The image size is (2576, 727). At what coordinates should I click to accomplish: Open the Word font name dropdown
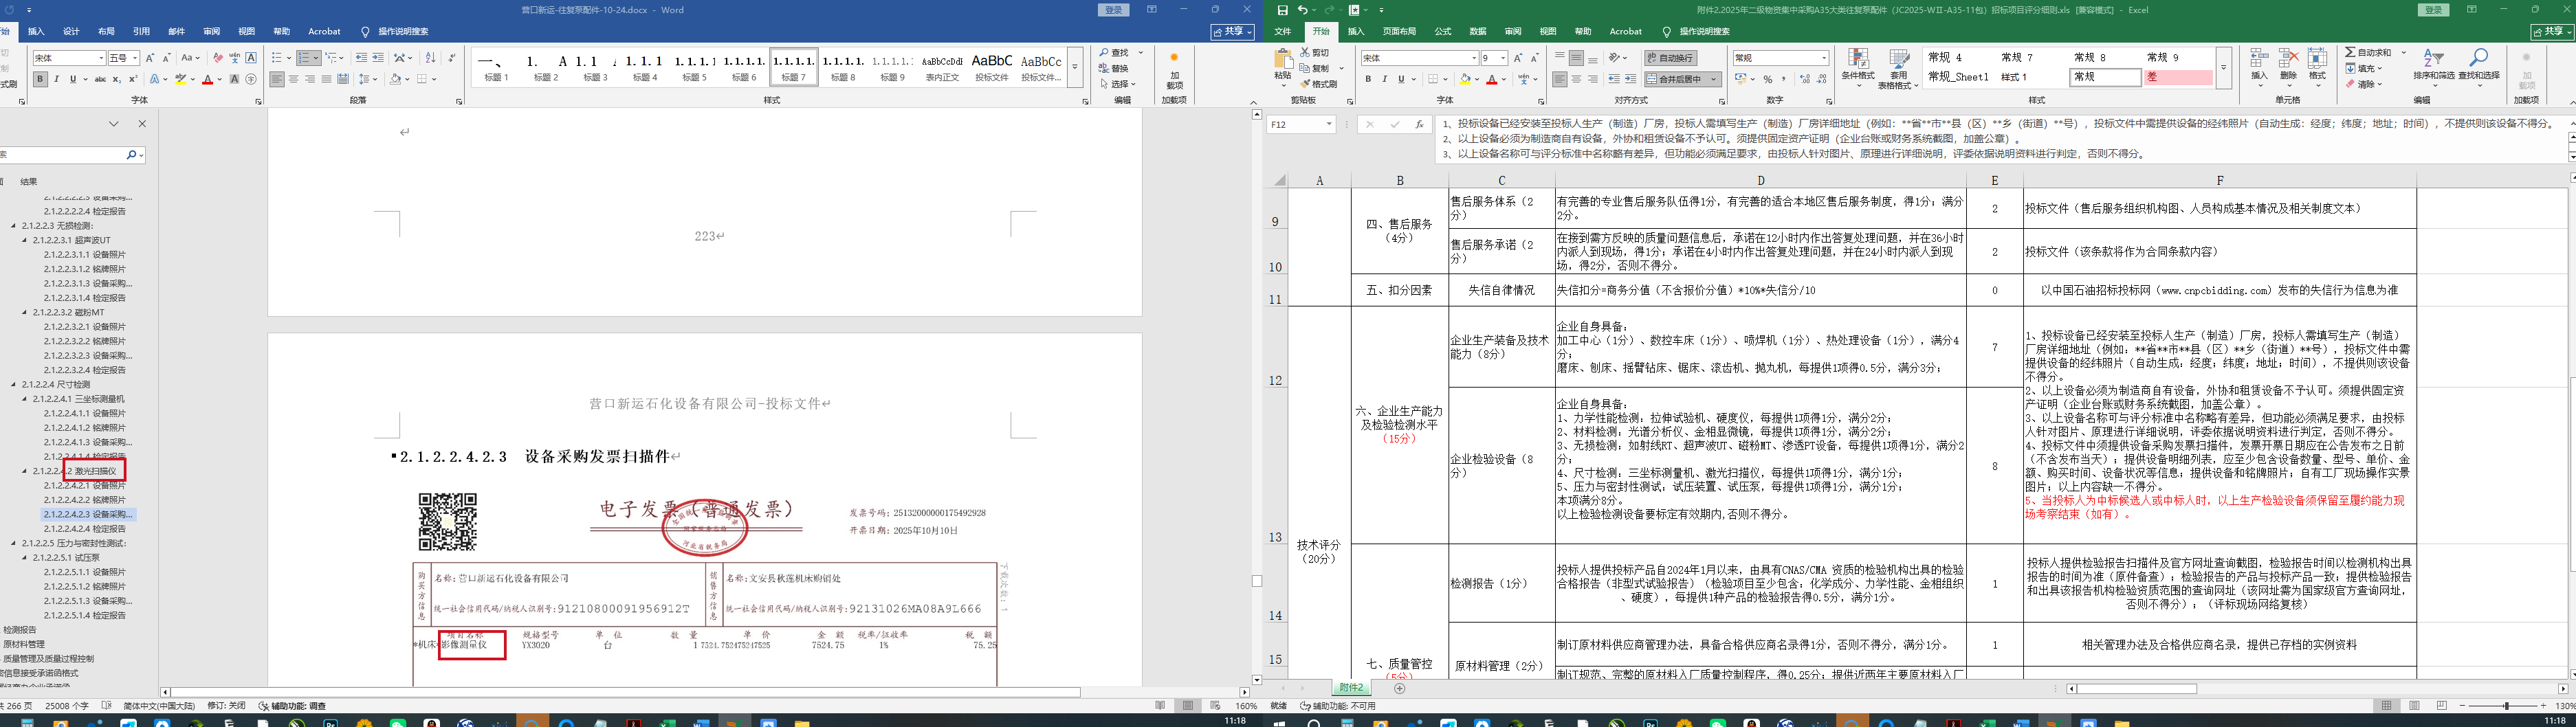pos(101,58)
